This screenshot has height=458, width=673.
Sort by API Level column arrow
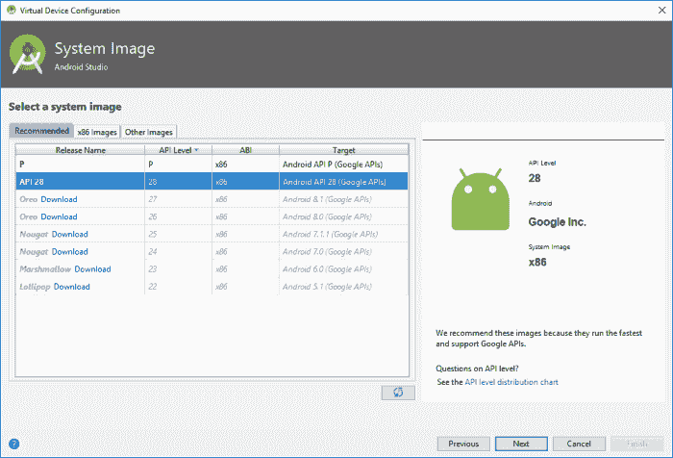[x=196, y=150]
